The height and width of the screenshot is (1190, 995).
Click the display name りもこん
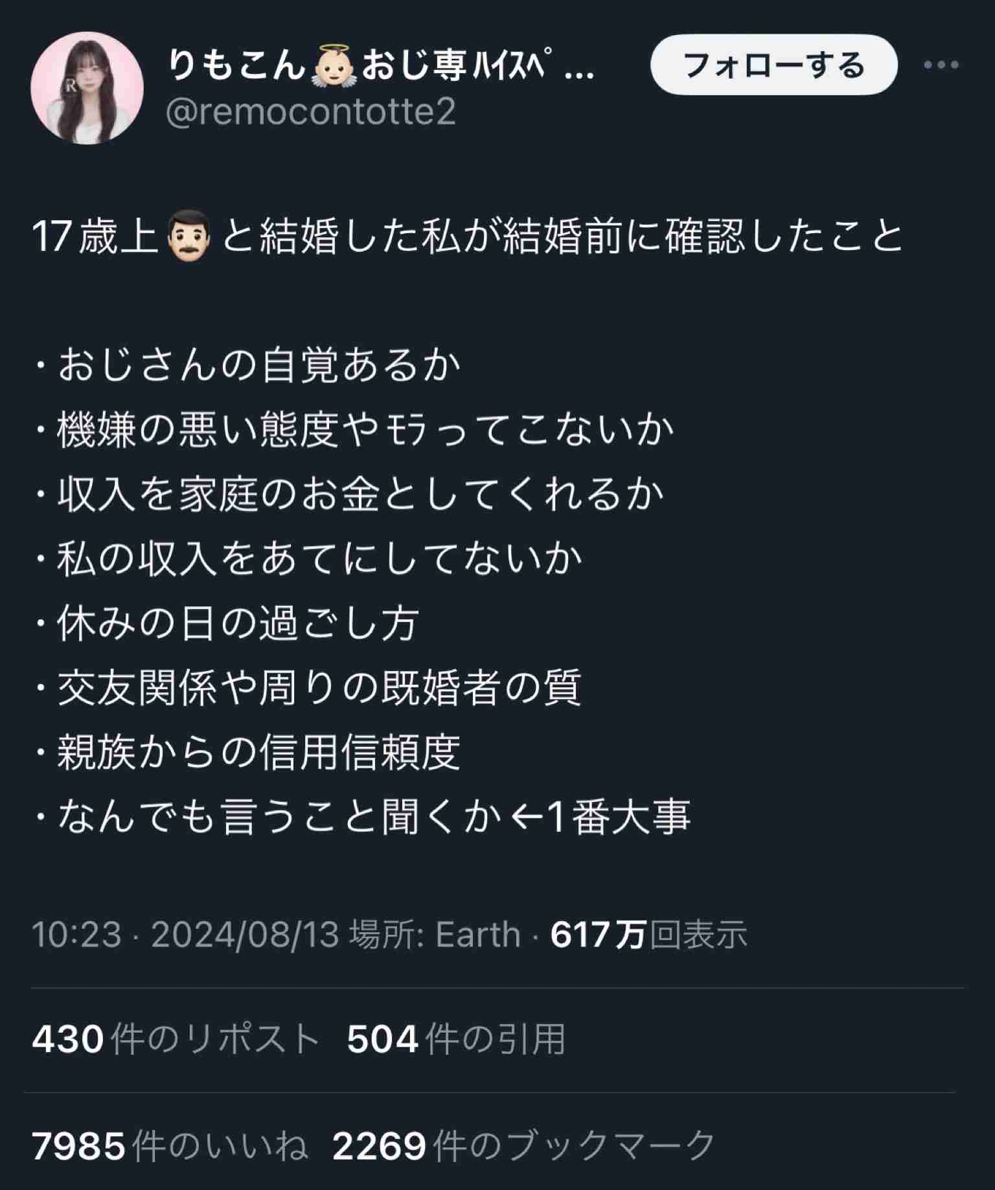tap(235, 65)
